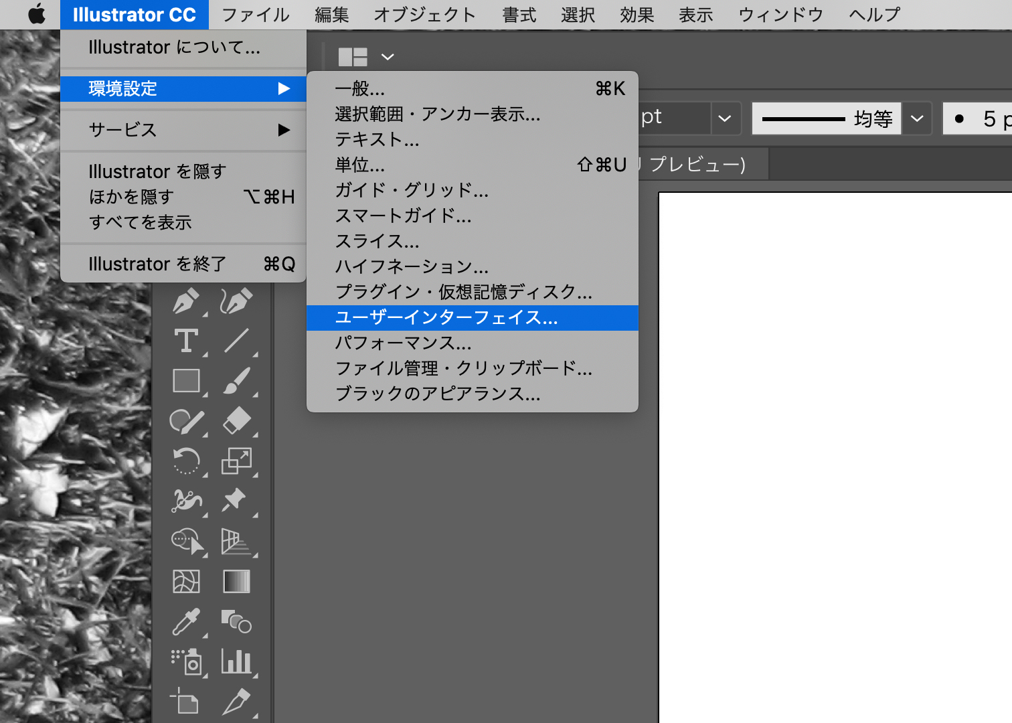Viewport: 1012px width, 723px height.
Task: Choose Illustrator を終了
Action: (183, 264)
